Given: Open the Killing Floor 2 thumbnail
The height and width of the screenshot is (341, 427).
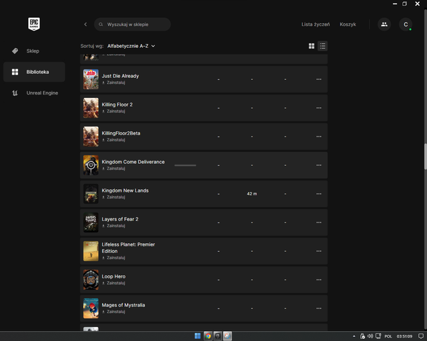Looking at the screenshot, I should point(91,108).
